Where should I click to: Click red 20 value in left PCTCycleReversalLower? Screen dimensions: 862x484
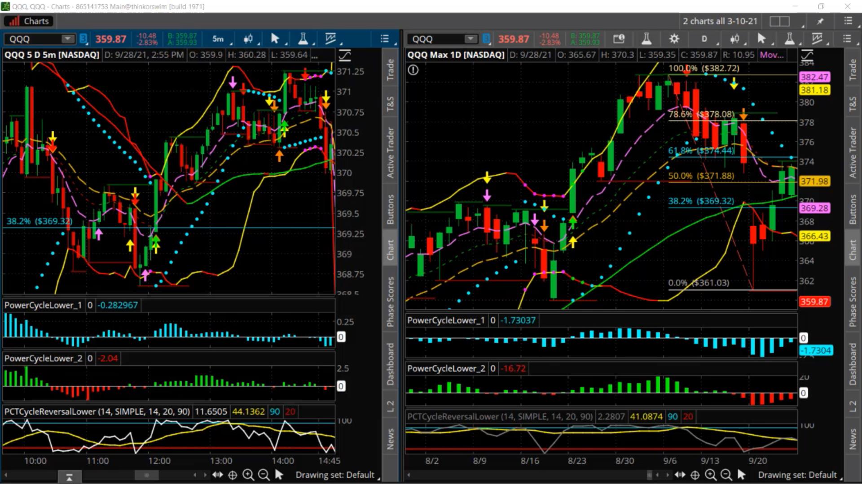(x=290, y=411)
